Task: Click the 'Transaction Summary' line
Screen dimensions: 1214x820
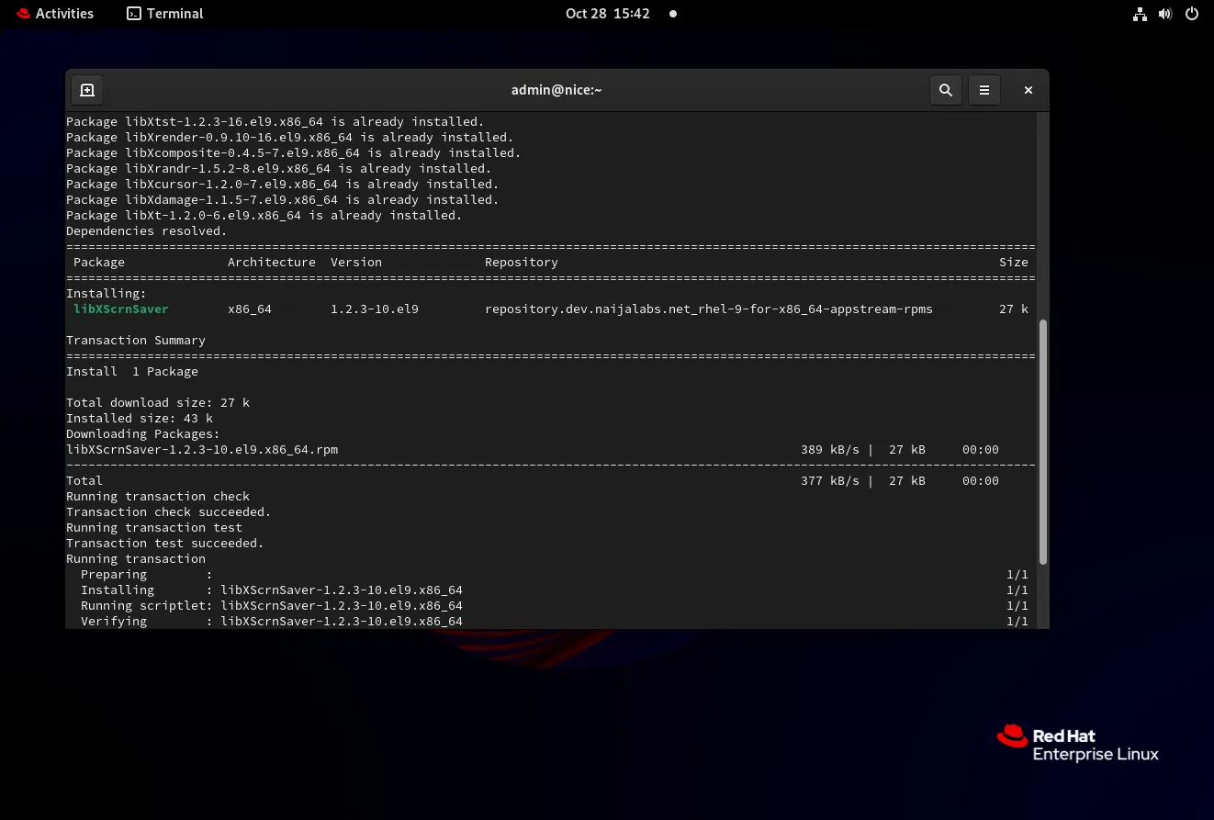Action: pyautogui.click(x=136, y=341)
